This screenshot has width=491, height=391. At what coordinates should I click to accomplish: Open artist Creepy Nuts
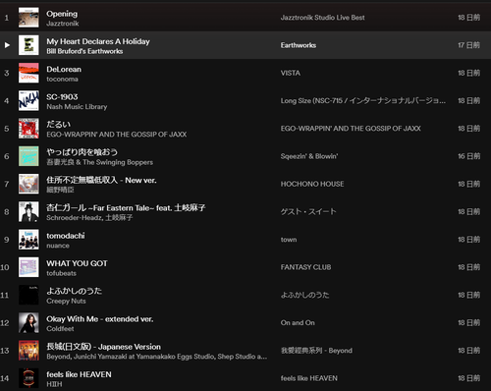point(66,301)
